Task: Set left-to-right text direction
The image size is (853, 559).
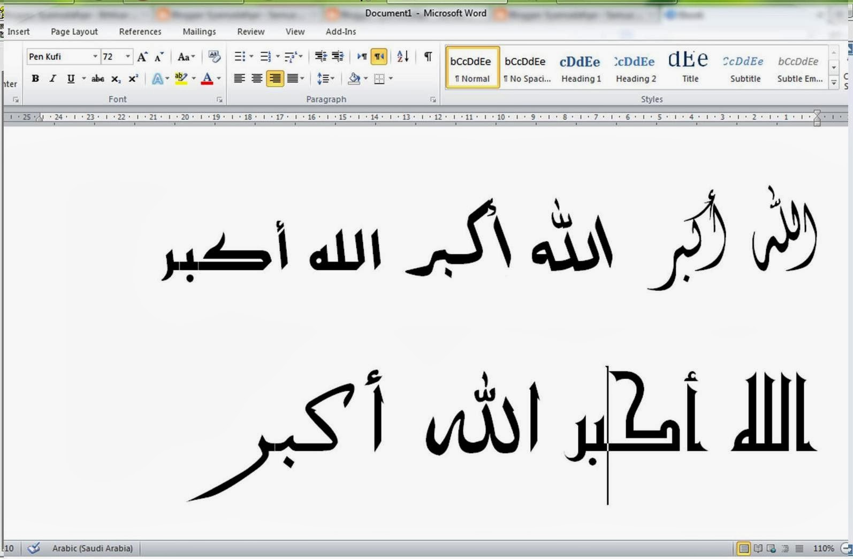Action: 362,56
